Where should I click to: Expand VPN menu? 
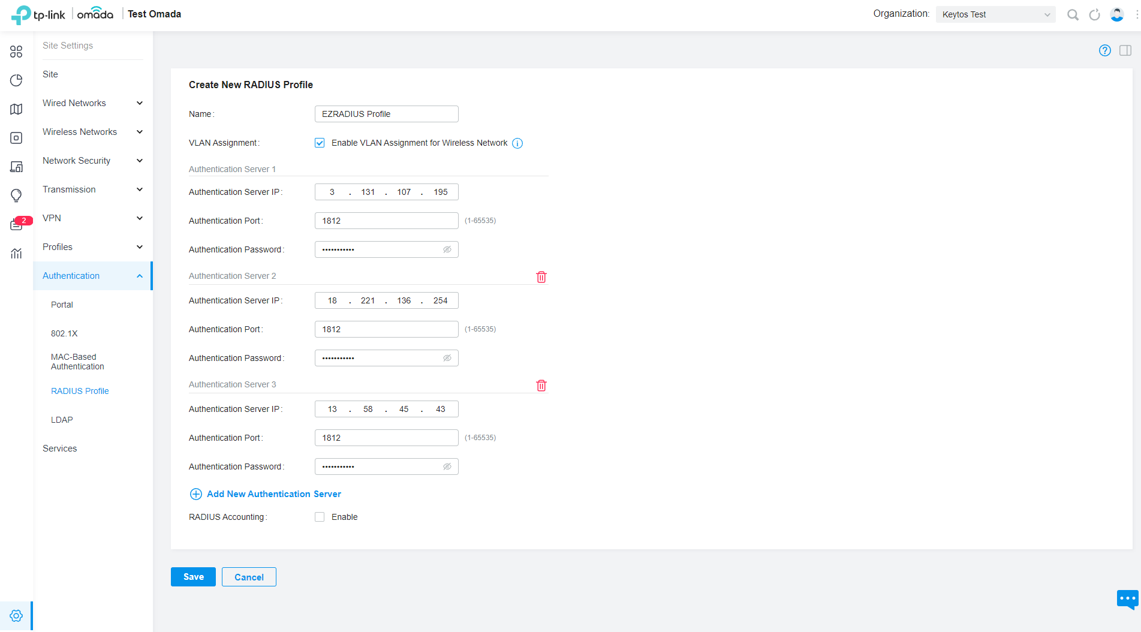(x=93, y=218)
